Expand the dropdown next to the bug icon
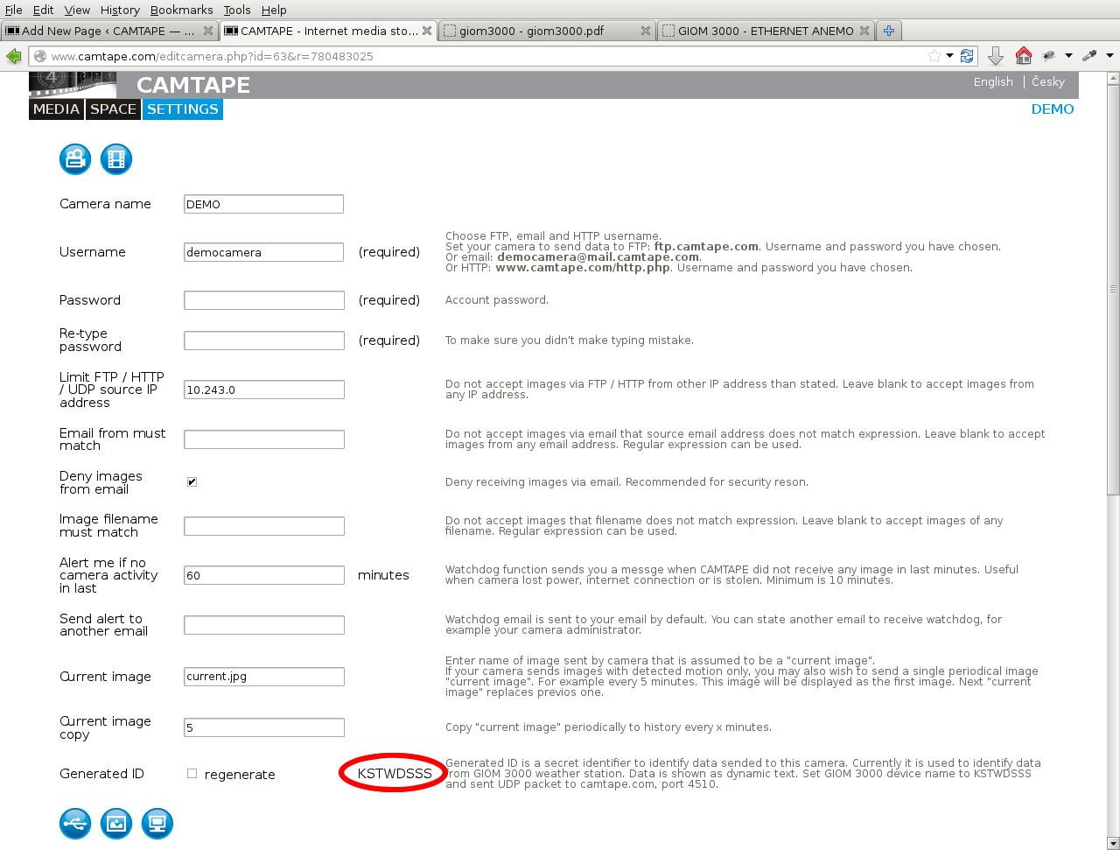1120x850 pixels. [x=1068, y=56]
